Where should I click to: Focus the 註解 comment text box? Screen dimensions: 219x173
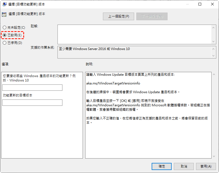point(134,34)
